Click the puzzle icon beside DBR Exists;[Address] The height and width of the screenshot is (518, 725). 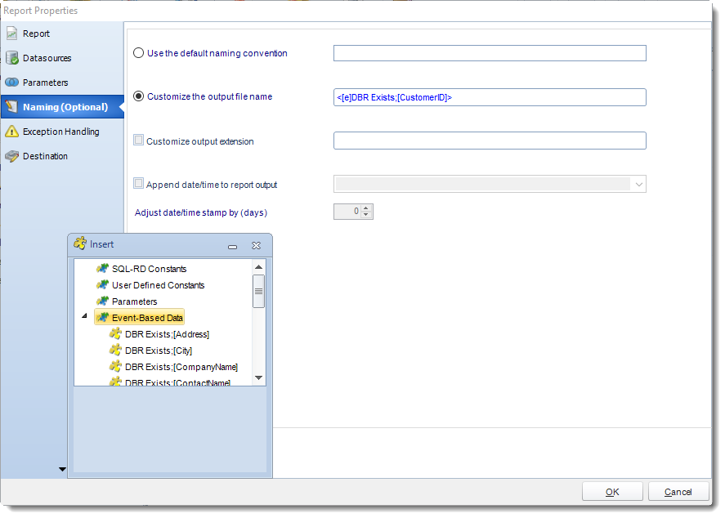coord(115,333)
